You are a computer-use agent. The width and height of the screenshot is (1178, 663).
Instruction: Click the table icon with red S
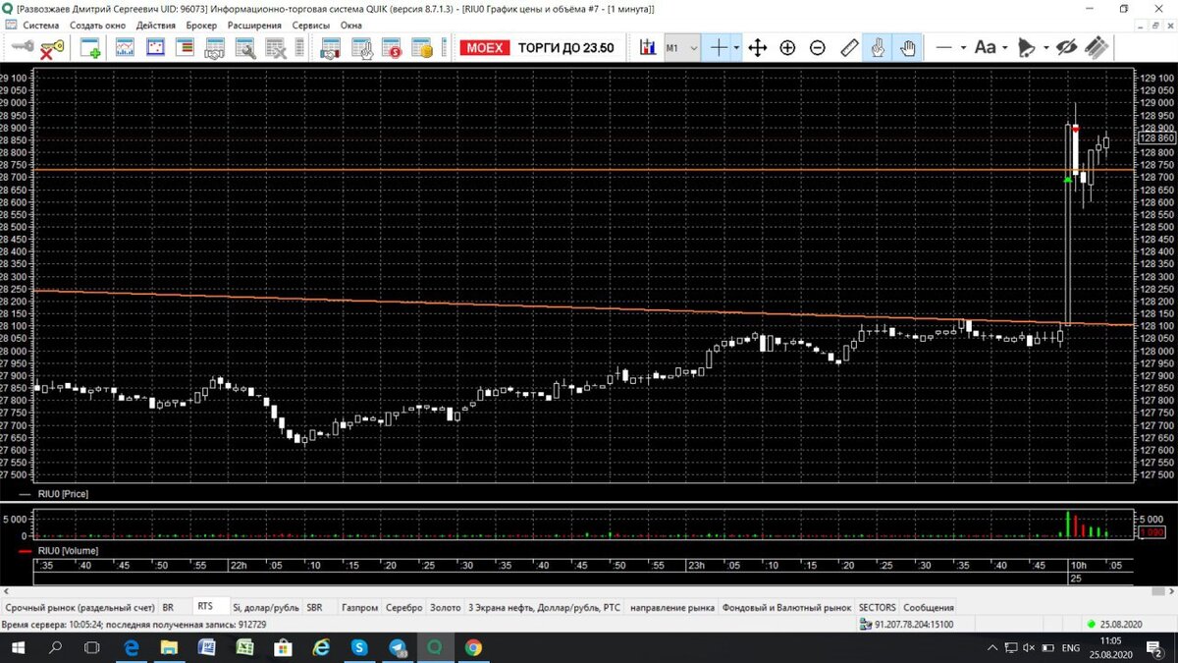392,47
